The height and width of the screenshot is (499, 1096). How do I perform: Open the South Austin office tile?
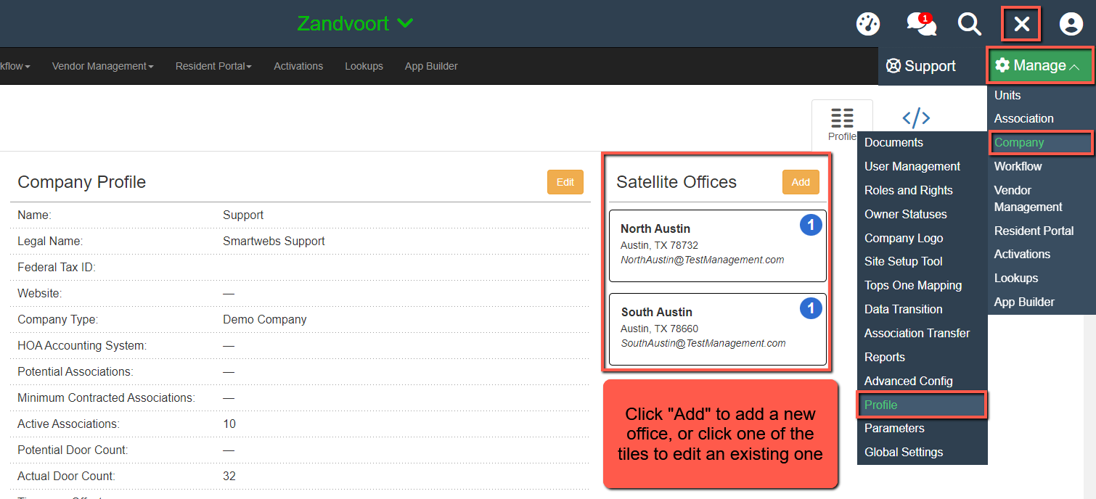pos(718,329)
